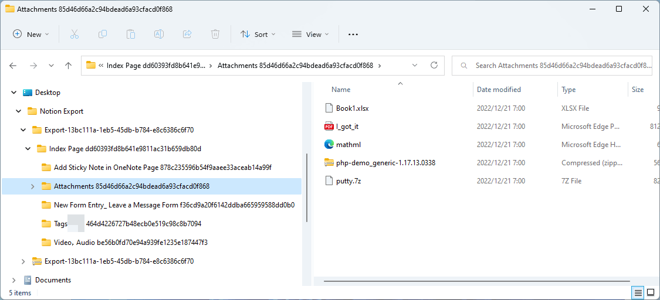Click the mathml Edge file icon
The width and height of the screenshot is (660, 300).
pyautogui.click(x=329, y=145)
